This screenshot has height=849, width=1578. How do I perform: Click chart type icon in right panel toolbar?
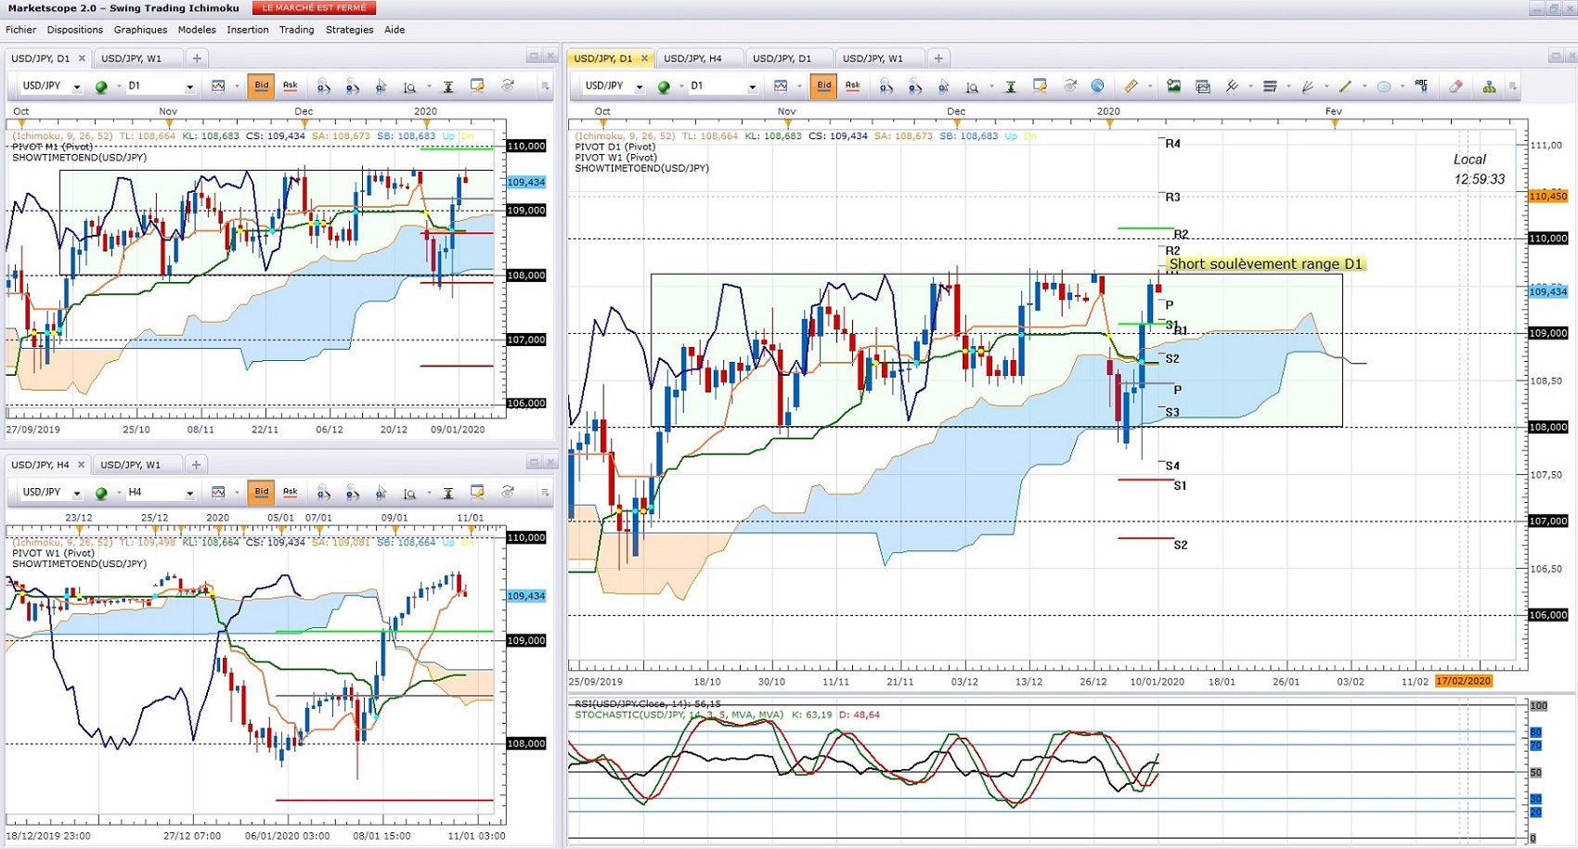(781, 86)
